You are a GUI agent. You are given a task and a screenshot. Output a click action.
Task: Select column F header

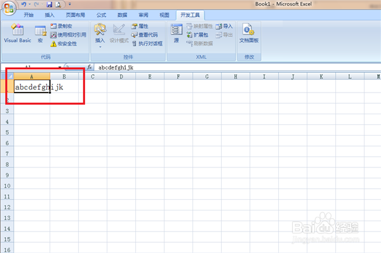click(x=178, y=77)
